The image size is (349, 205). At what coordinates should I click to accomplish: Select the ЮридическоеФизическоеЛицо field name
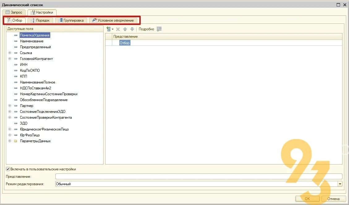coord(44,129)
